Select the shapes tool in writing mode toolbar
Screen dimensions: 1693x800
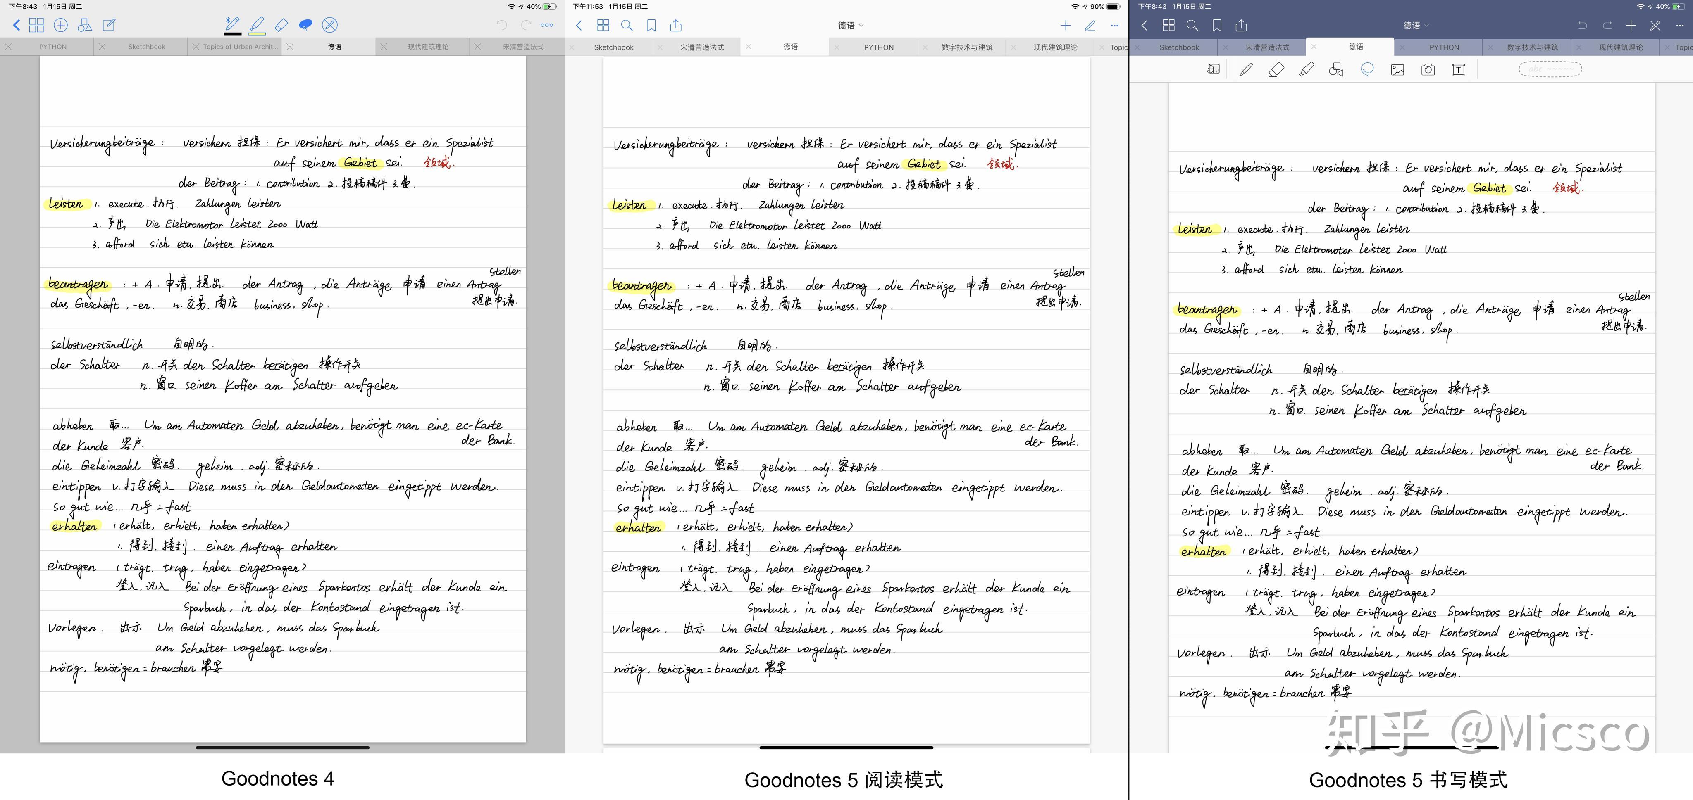(x=1336, y=70)
